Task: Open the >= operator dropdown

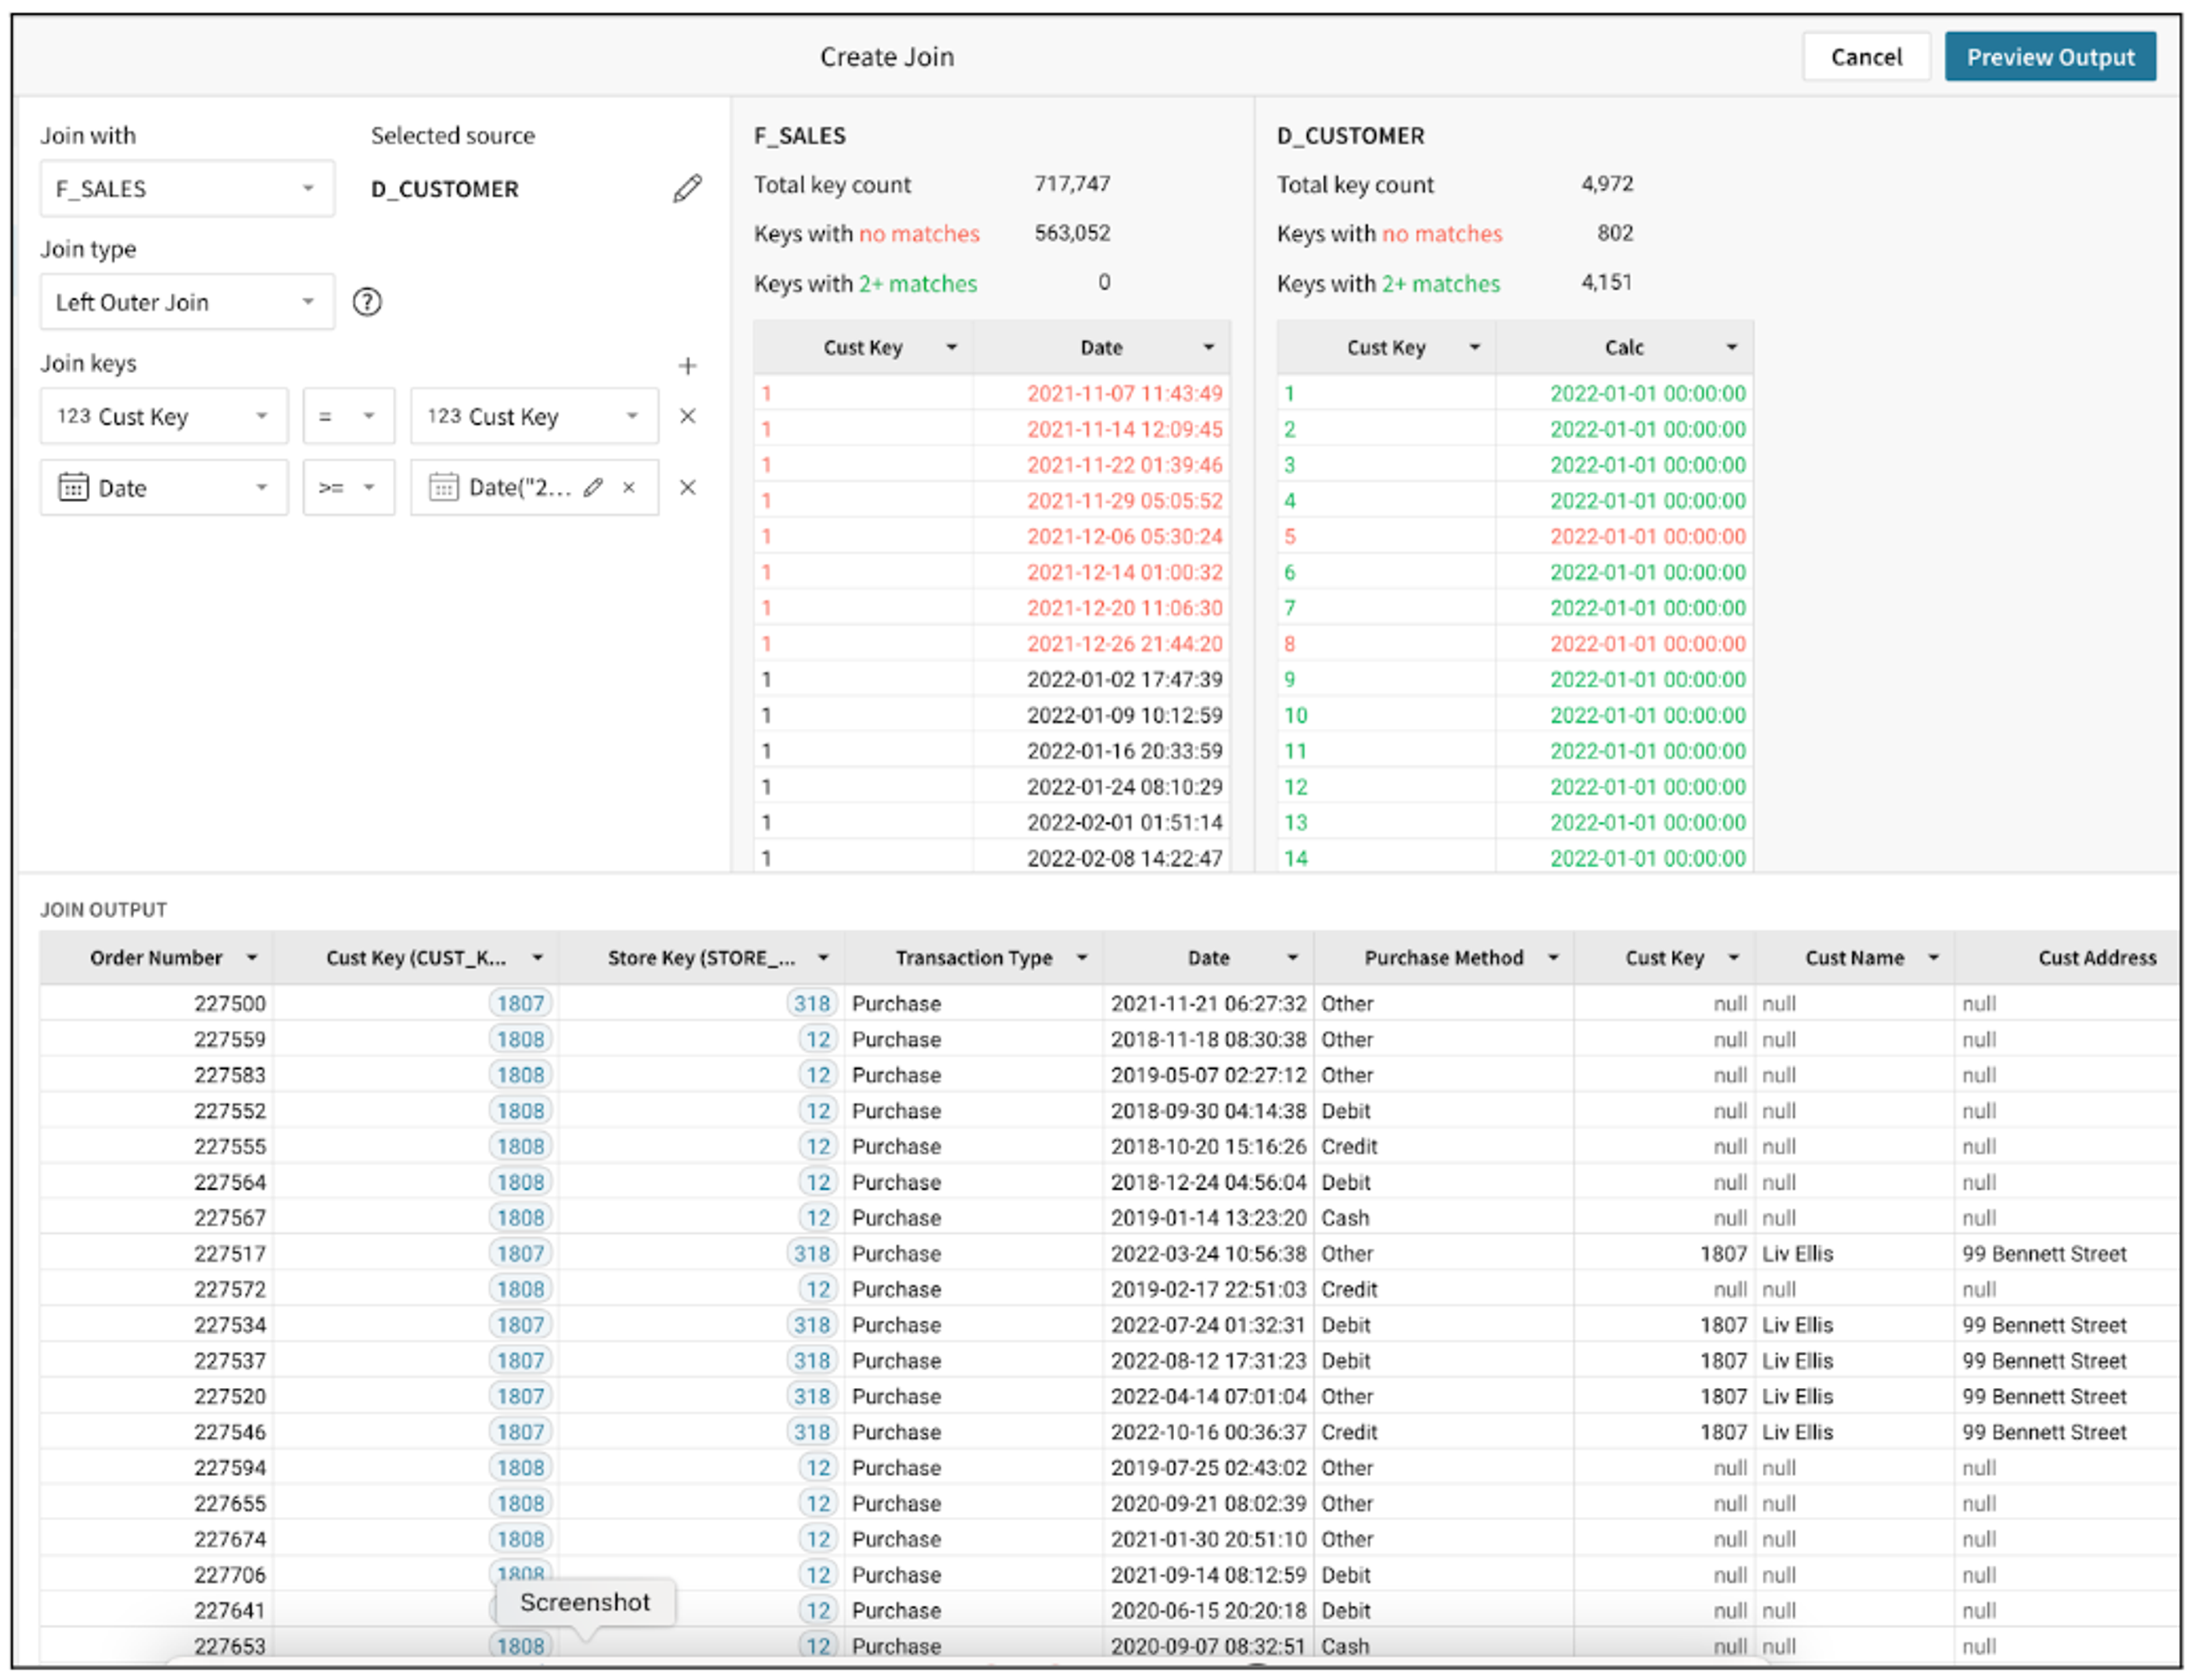Action: click(x=348, y=487)
